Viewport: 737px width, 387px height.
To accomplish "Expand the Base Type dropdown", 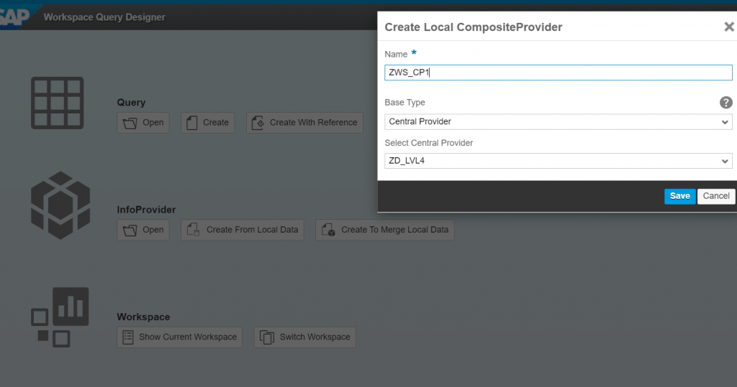I will tap(725, 122).
